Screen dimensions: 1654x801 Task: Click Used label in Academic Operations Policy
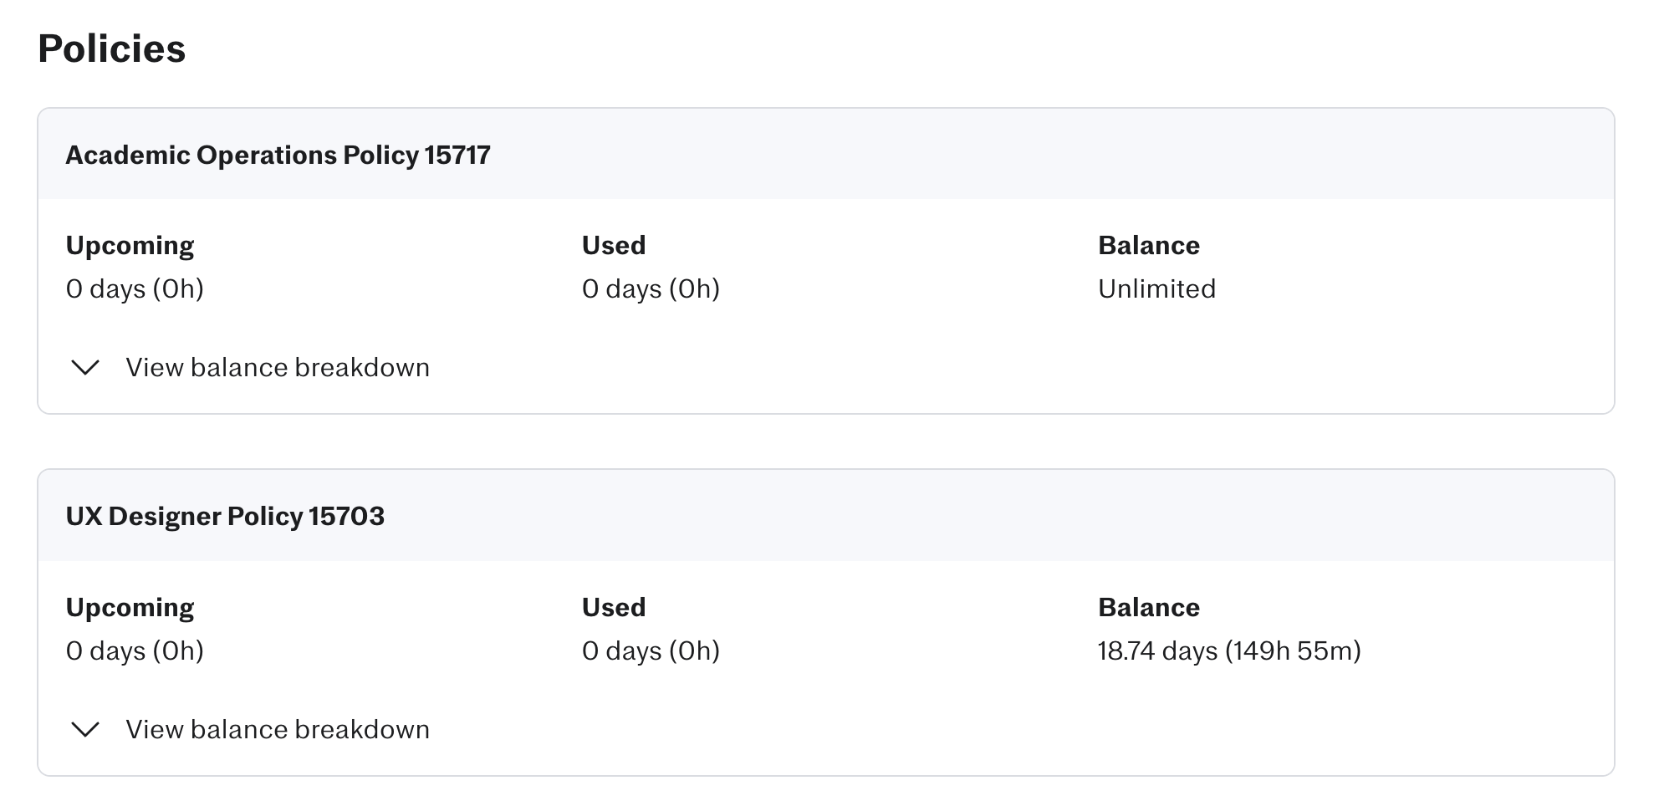(x=614, y=246)
